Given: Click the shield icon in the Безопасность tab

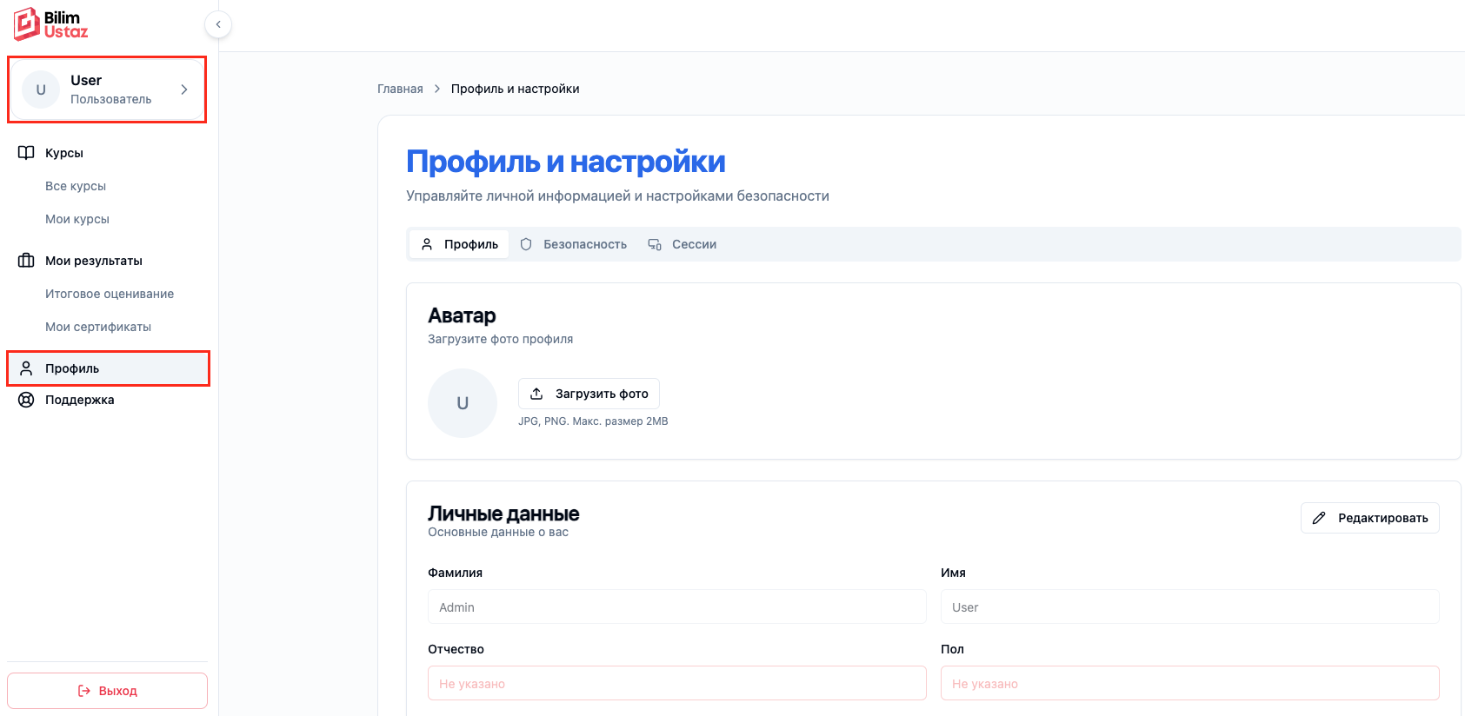Looking at the screenshot, I should tap(526, 244).
